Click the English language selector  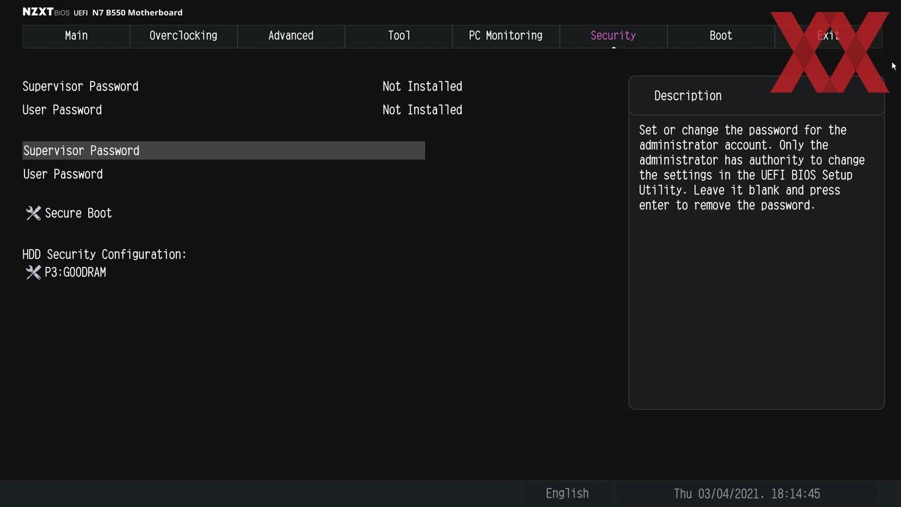click(x=567, y=494)
